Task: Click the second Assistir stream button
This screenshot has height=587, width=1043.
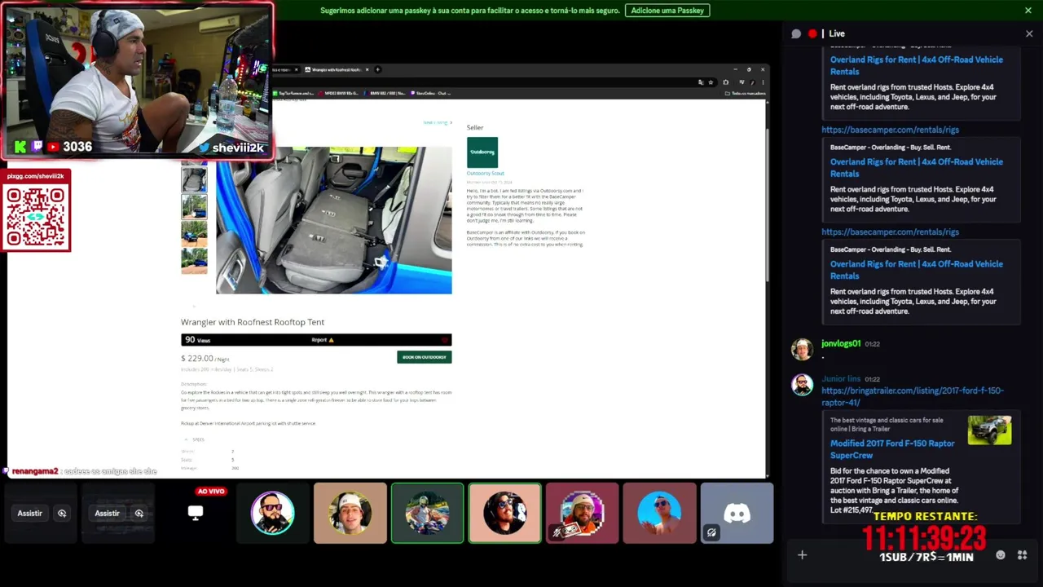Action: [x=107, y=514]
